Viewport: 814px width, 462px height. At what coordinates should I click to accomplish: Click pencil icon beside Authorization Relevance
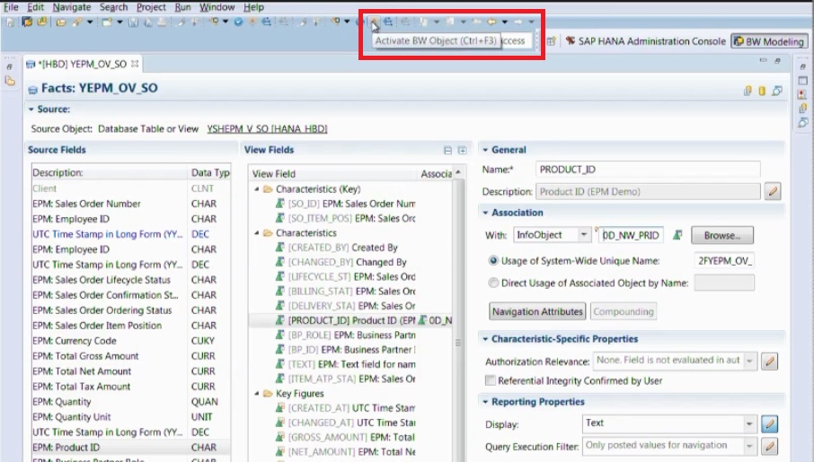click(769, 361)
